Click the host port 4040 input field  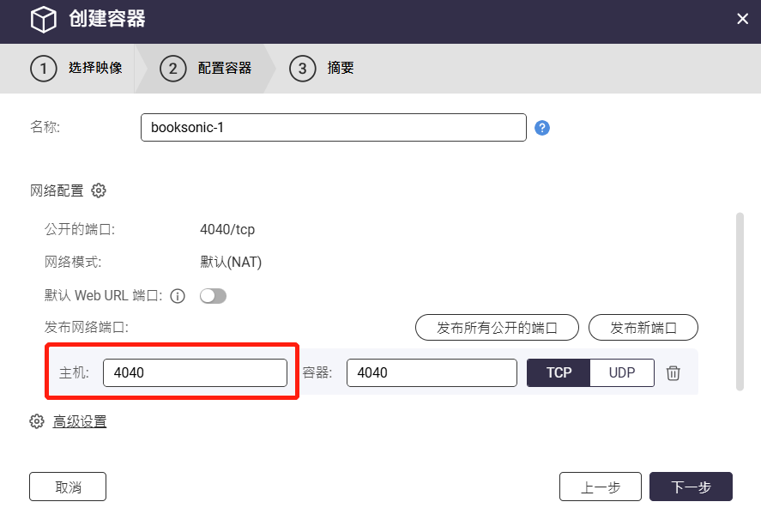point(195,372)
